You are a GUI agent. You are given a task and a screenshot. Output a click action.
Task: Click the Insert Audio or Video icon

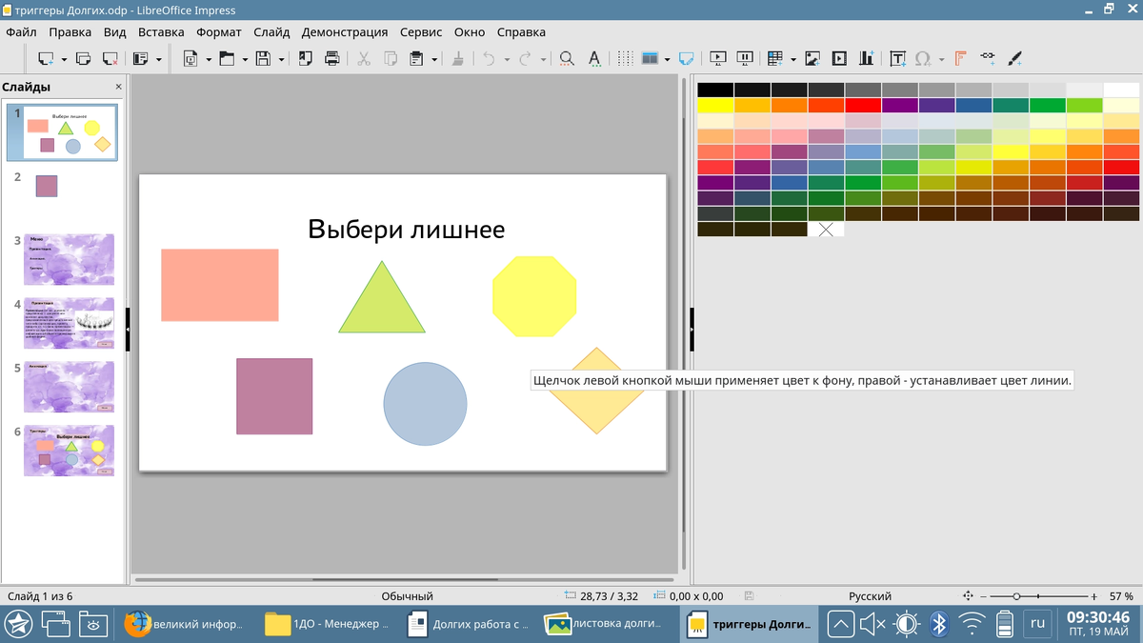[839, 58]
